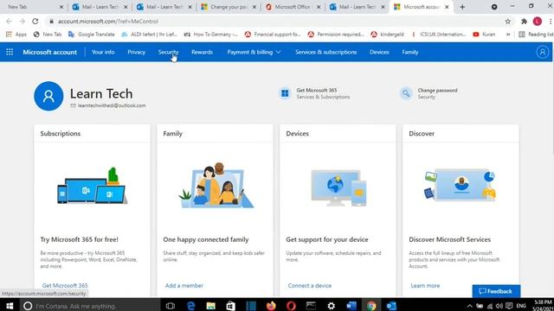The image size is (554, 311).
Task: Click the Add a member link
Action: [184, 285]
